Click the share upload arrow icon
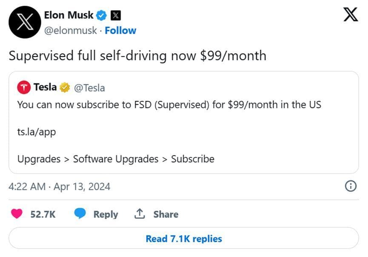Screen dimensions: 368x257 point(140,214)
